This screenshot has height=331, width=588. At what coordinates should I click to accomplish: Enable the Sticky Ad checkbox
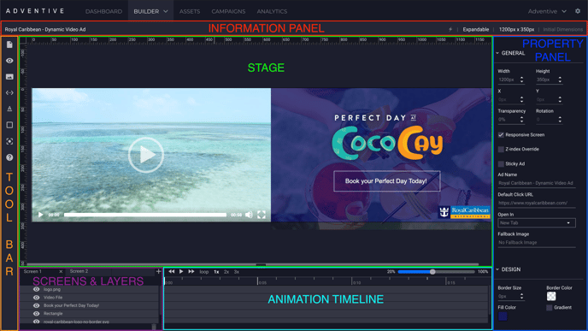pyautogui.click(x=501, y=163)
